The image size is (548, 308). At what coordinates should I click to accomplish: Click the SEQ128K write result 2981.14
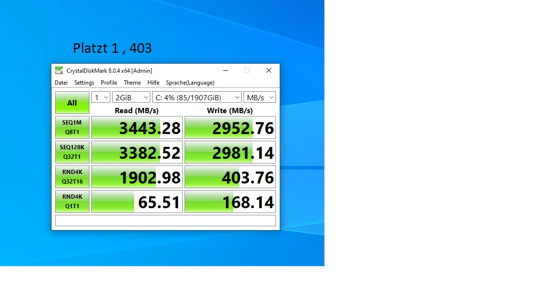230,152
